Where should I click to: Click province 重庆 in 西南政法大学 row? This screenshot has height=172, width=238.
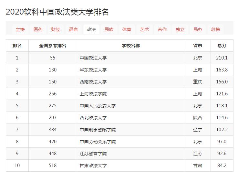point(198,82)
